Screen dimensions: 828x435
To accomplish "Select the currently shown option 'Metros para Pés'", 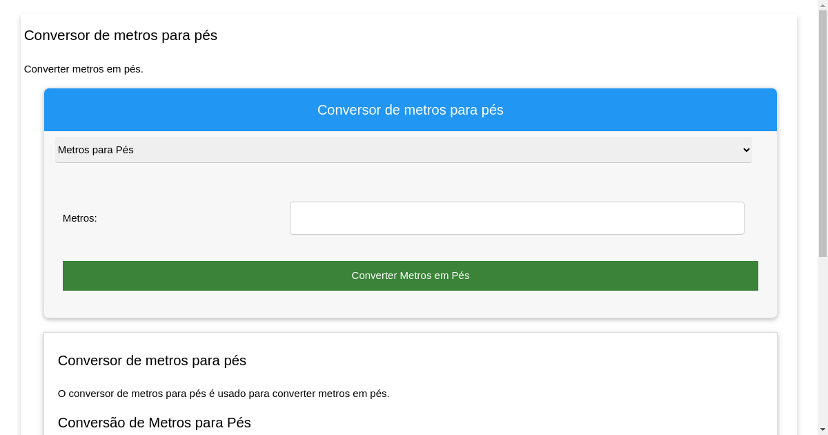I will pos(97,150).
